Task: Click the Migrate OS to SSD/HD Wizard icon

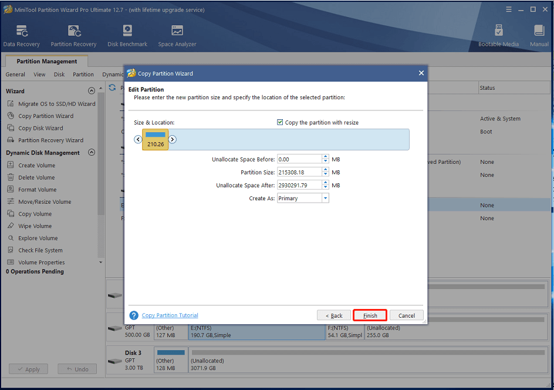Action: tap(11, 103)
